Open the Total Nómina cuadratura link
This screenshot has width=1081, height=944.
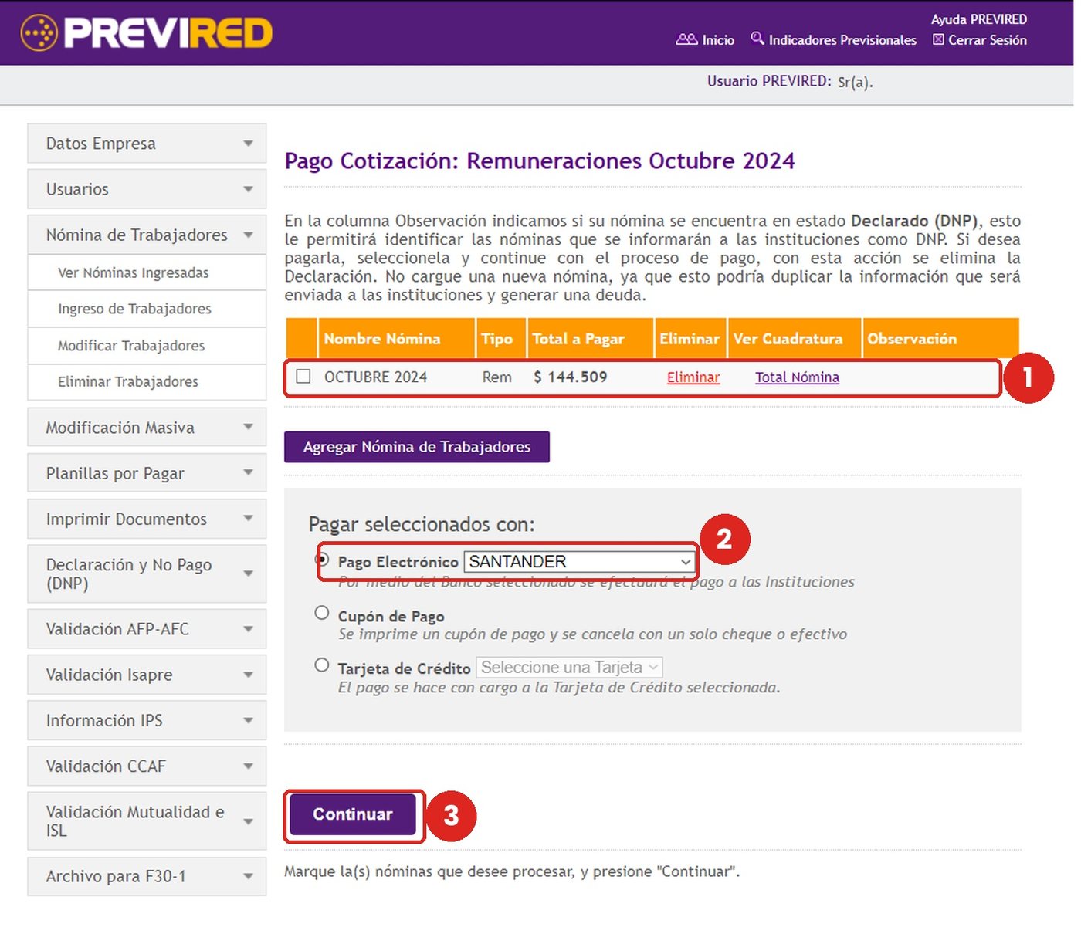coord(797,377)
